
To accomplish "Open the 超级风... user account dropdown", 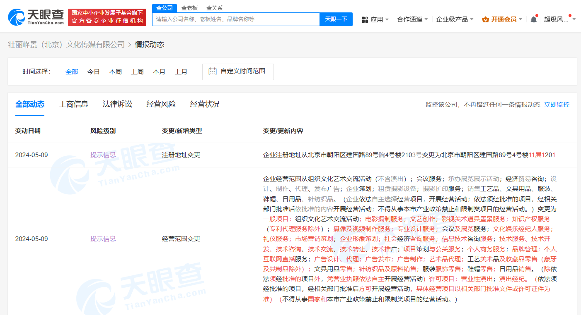I will coord(560,19).
